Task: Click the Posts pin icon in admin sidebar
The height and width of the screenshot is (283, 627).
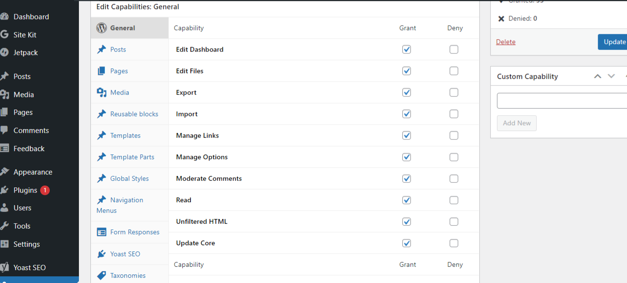Action: pyautogui.click(x=4, y=76)
